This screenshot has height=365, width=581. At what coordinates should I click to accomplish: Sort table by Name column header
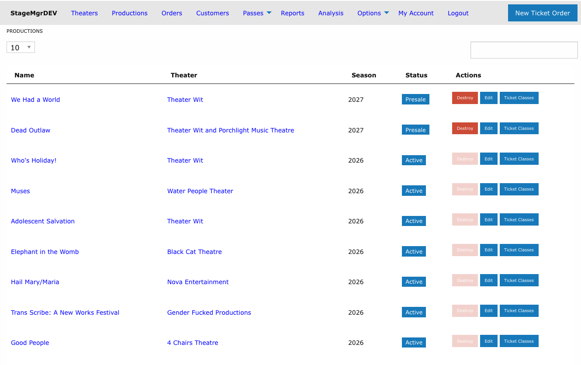pyautogui.click(x=24, y=75)
